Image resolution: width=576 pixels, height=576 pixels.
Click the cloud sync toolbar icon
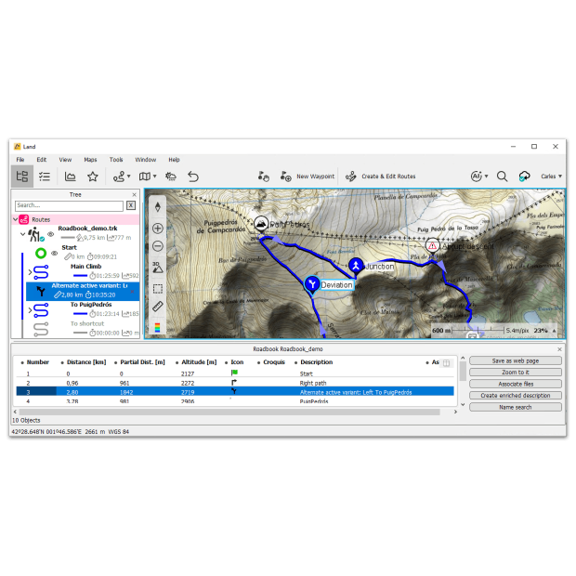point(525,177)
